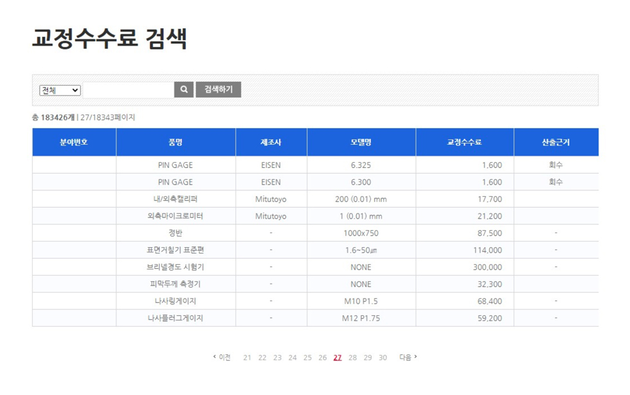Click 회수 in the 6.300 row
Viewport: 630px width, 395px height.
pos(555,182)
